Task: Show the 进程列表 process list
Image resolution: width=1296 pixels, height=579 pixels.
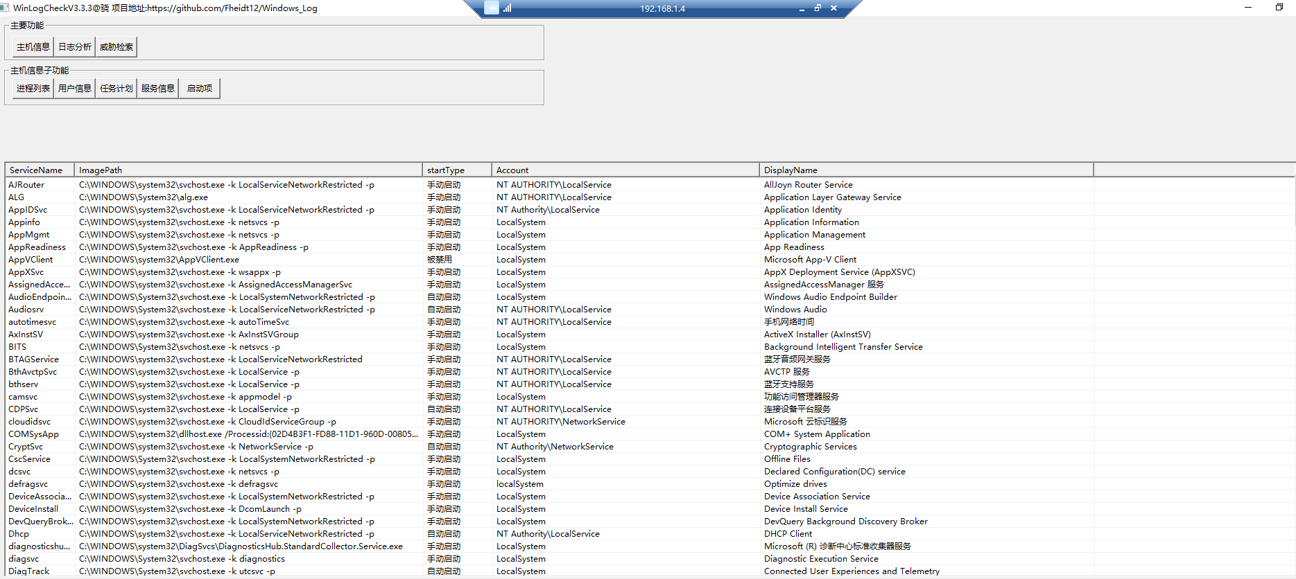Action: point(33,89)
